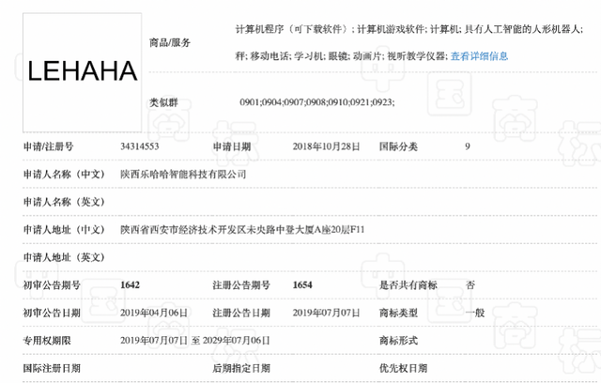
Task: Select preliminary announcement issue number 1642
Action: point(130,285)
